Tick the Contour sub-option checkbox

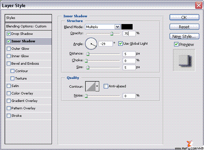click(12, 71)
